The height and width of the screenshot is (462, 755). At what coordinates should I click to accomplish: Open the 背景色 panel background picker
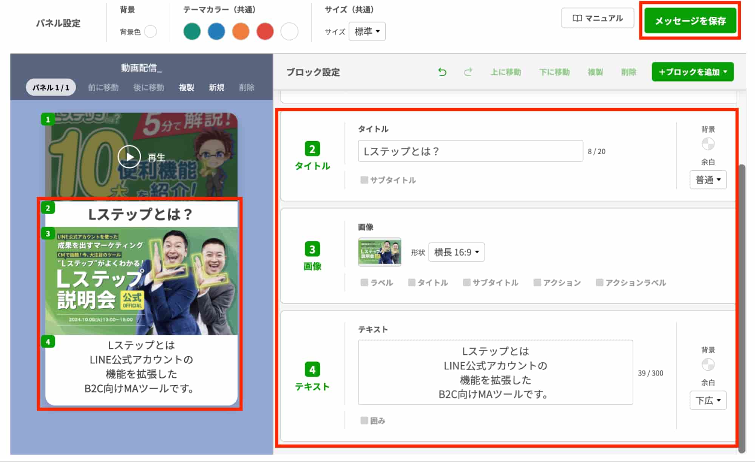[x=150, y=32]
